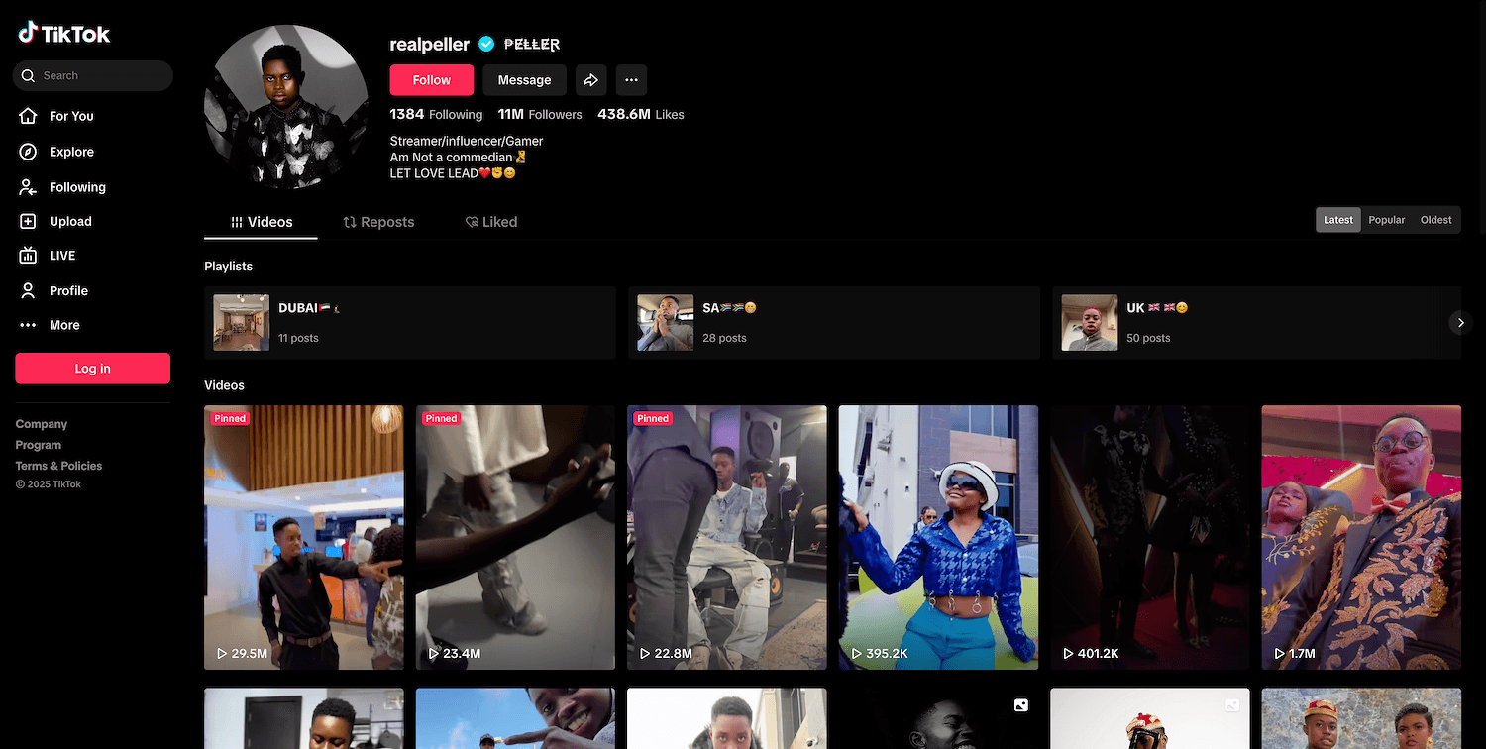This screenshot has height=749, width=1486.
Task: Open the For You home feed
Action: tap(70, 116)
